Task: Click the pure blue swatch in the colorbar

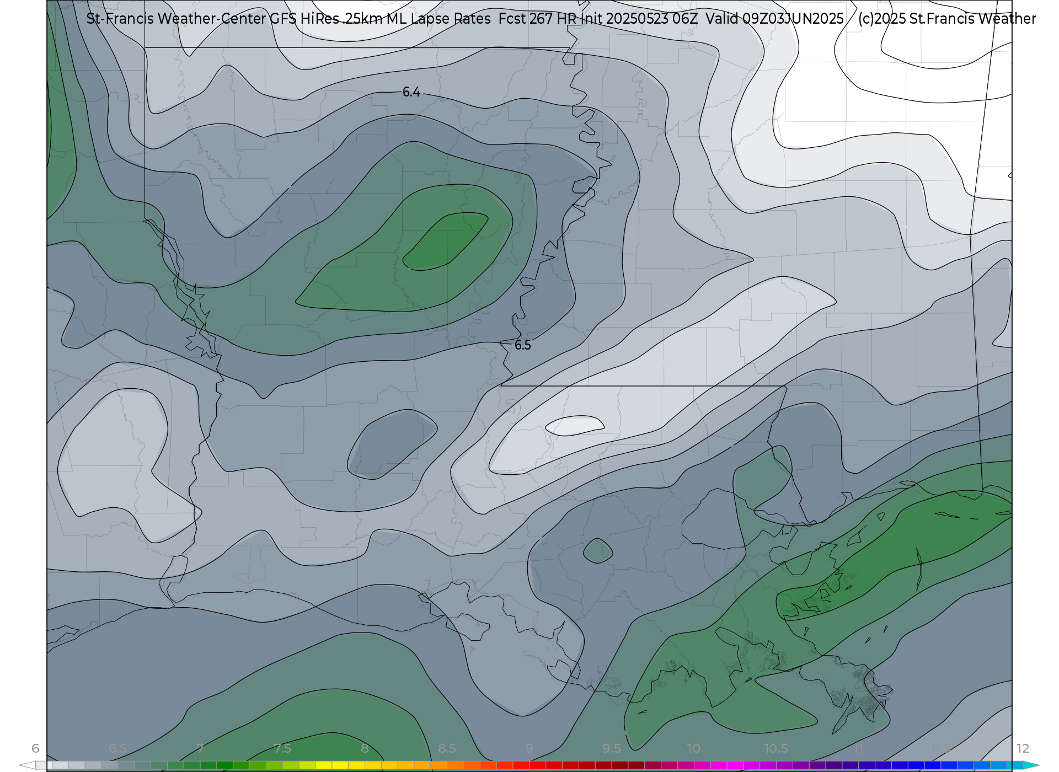Action: pyautogui.click(x=933, y=765)
